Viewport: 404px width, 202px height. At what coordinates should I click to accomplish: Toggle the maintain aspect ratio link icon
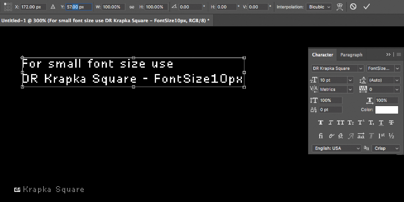point(132,7)
